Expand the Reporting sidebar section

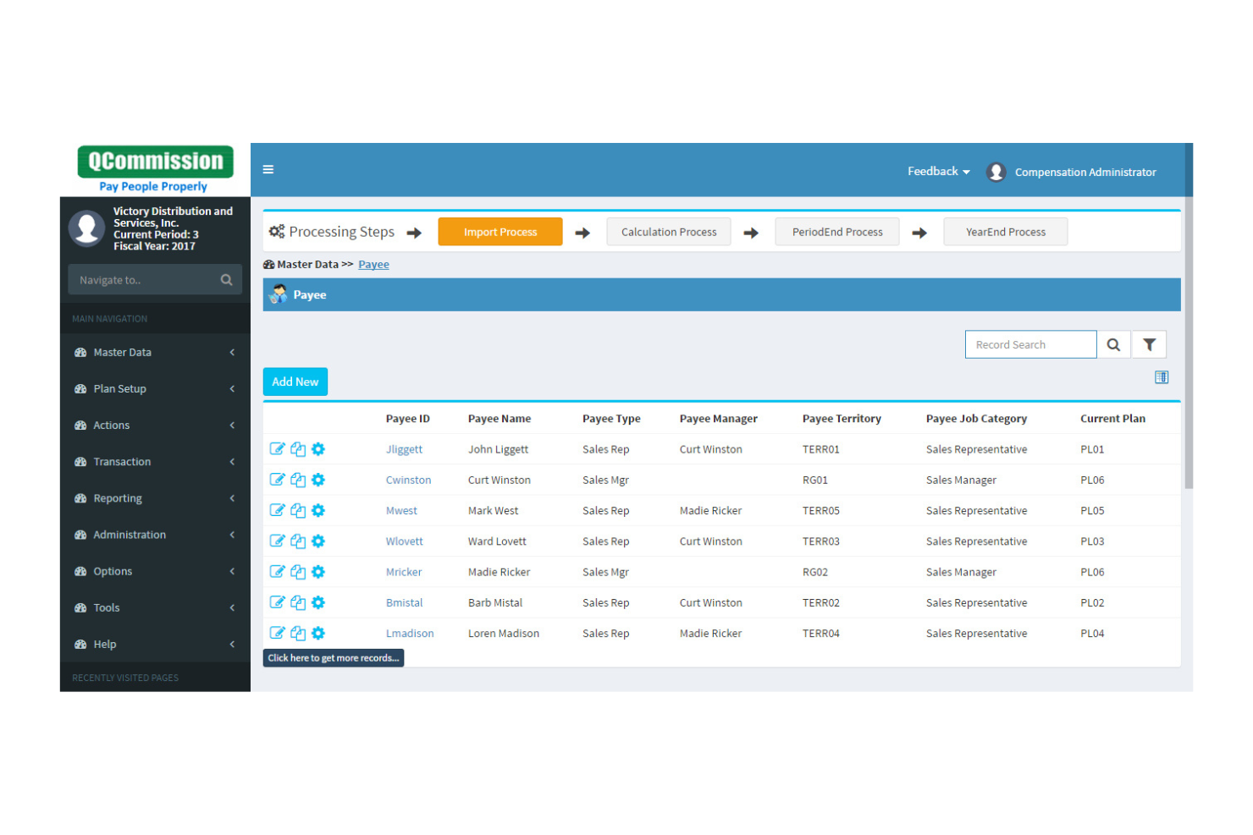pyautogui.click(x=118, y=498)
